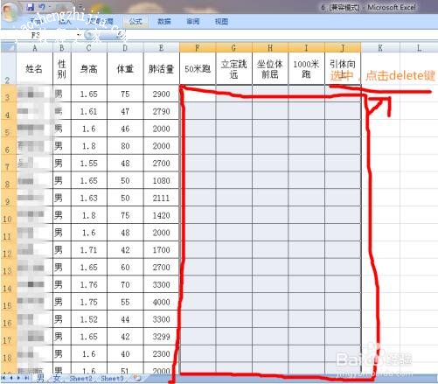438x384 pixels.
Task: Click cell with 肺活量 value 1080
Action: [x=161, y=180]
